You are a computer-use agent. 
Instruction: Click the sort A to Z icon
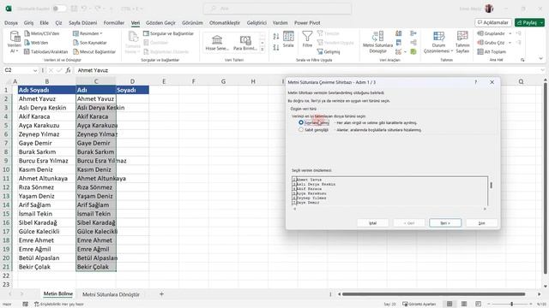tap(276, 36)
